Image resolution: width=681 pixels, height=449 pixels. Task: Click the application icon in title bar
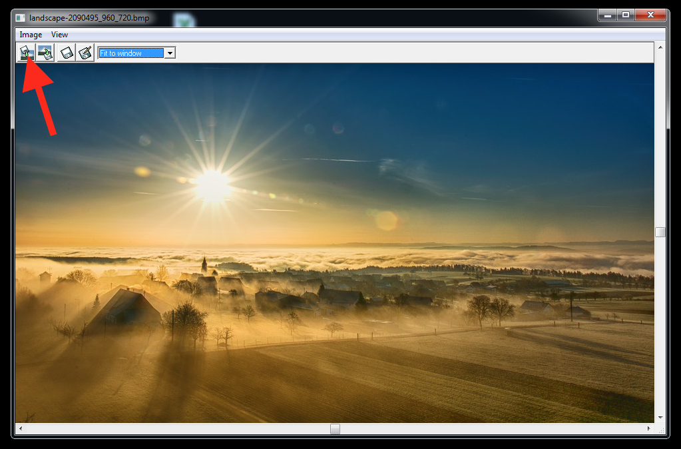21,18
